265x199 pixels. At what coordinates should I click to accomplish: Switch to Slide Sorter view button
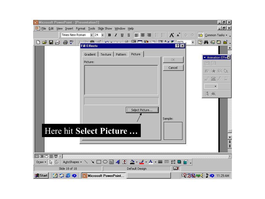pos(51,156)
